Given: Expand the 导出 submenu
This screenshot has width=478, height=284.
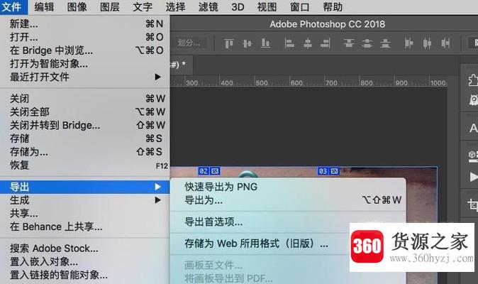Looking at the screenshot, I should click(x=84, y=187).
